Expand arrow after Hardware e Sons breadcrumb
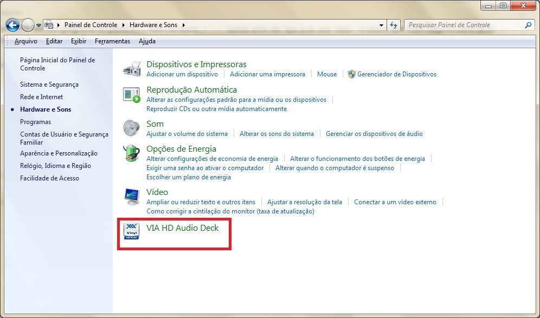540x318 pixels. click(x=184, y=25)
